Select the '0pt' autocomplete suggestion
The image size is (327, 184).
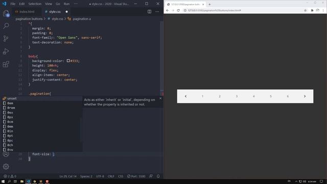pos(41,136)
